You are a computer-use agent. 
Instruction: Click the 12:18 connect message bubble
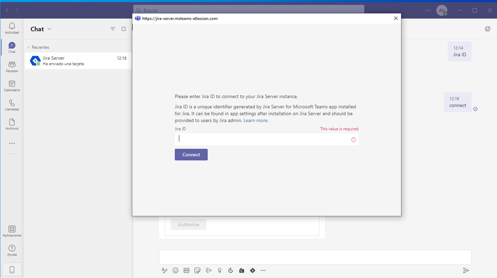(457, 102)
